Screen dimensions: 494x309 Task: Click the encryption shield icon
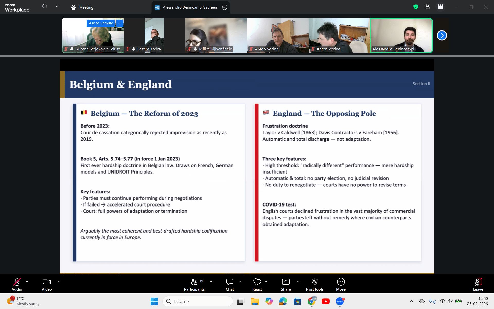pos(416,7)
